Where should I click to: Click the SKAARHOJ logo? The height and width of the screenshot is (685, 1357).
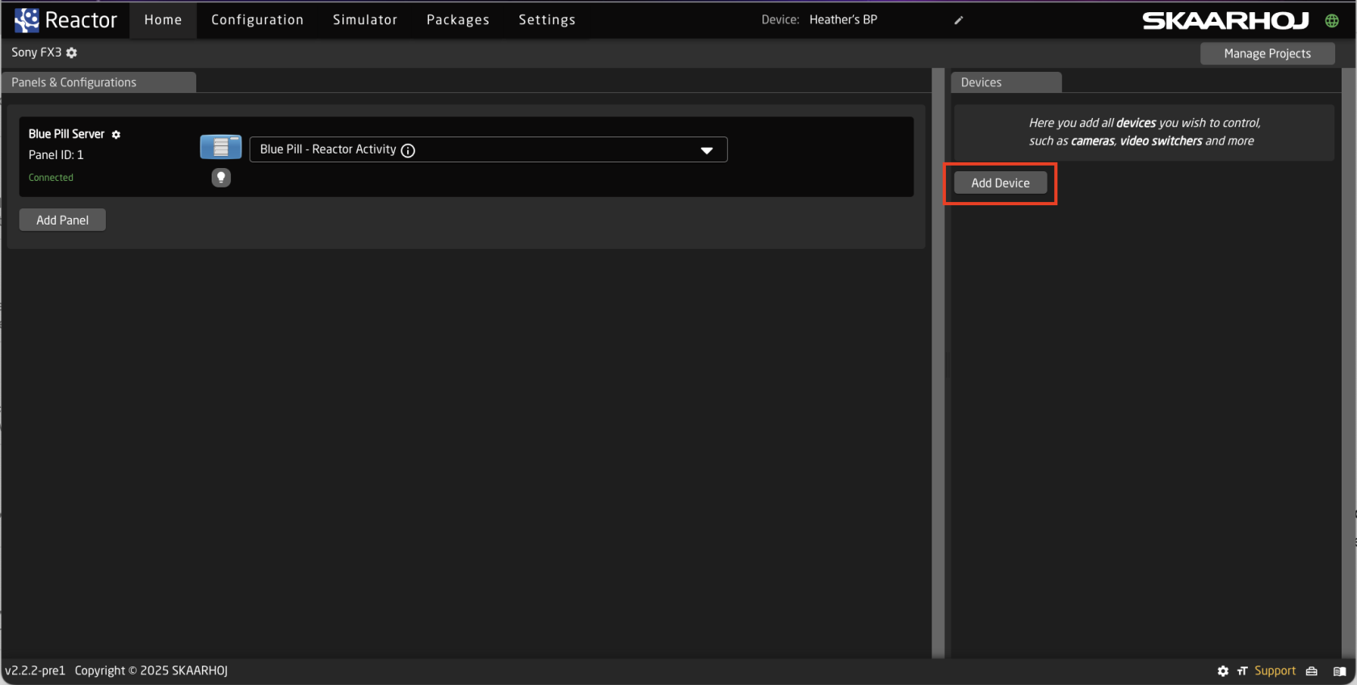(1225, 21)
